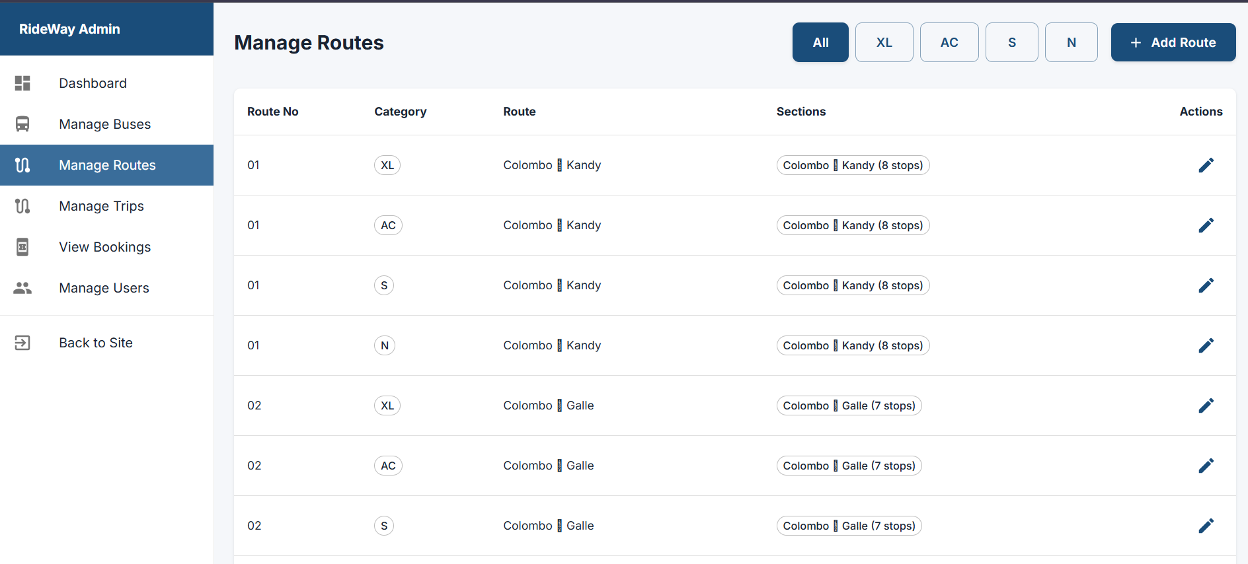
Task: Click Colombo Kandy (8 stops) chip in AC row
Action: coord(853,225)
